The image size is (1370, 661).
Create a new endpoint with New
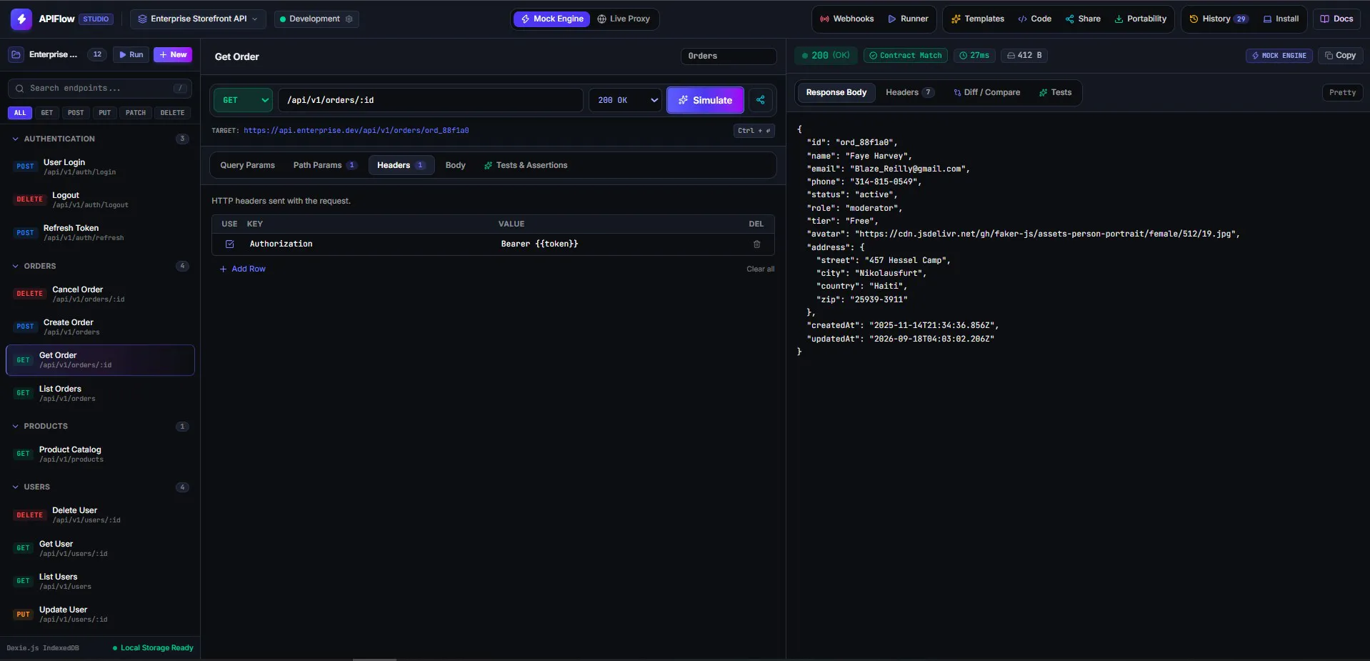tap(173, 55)
